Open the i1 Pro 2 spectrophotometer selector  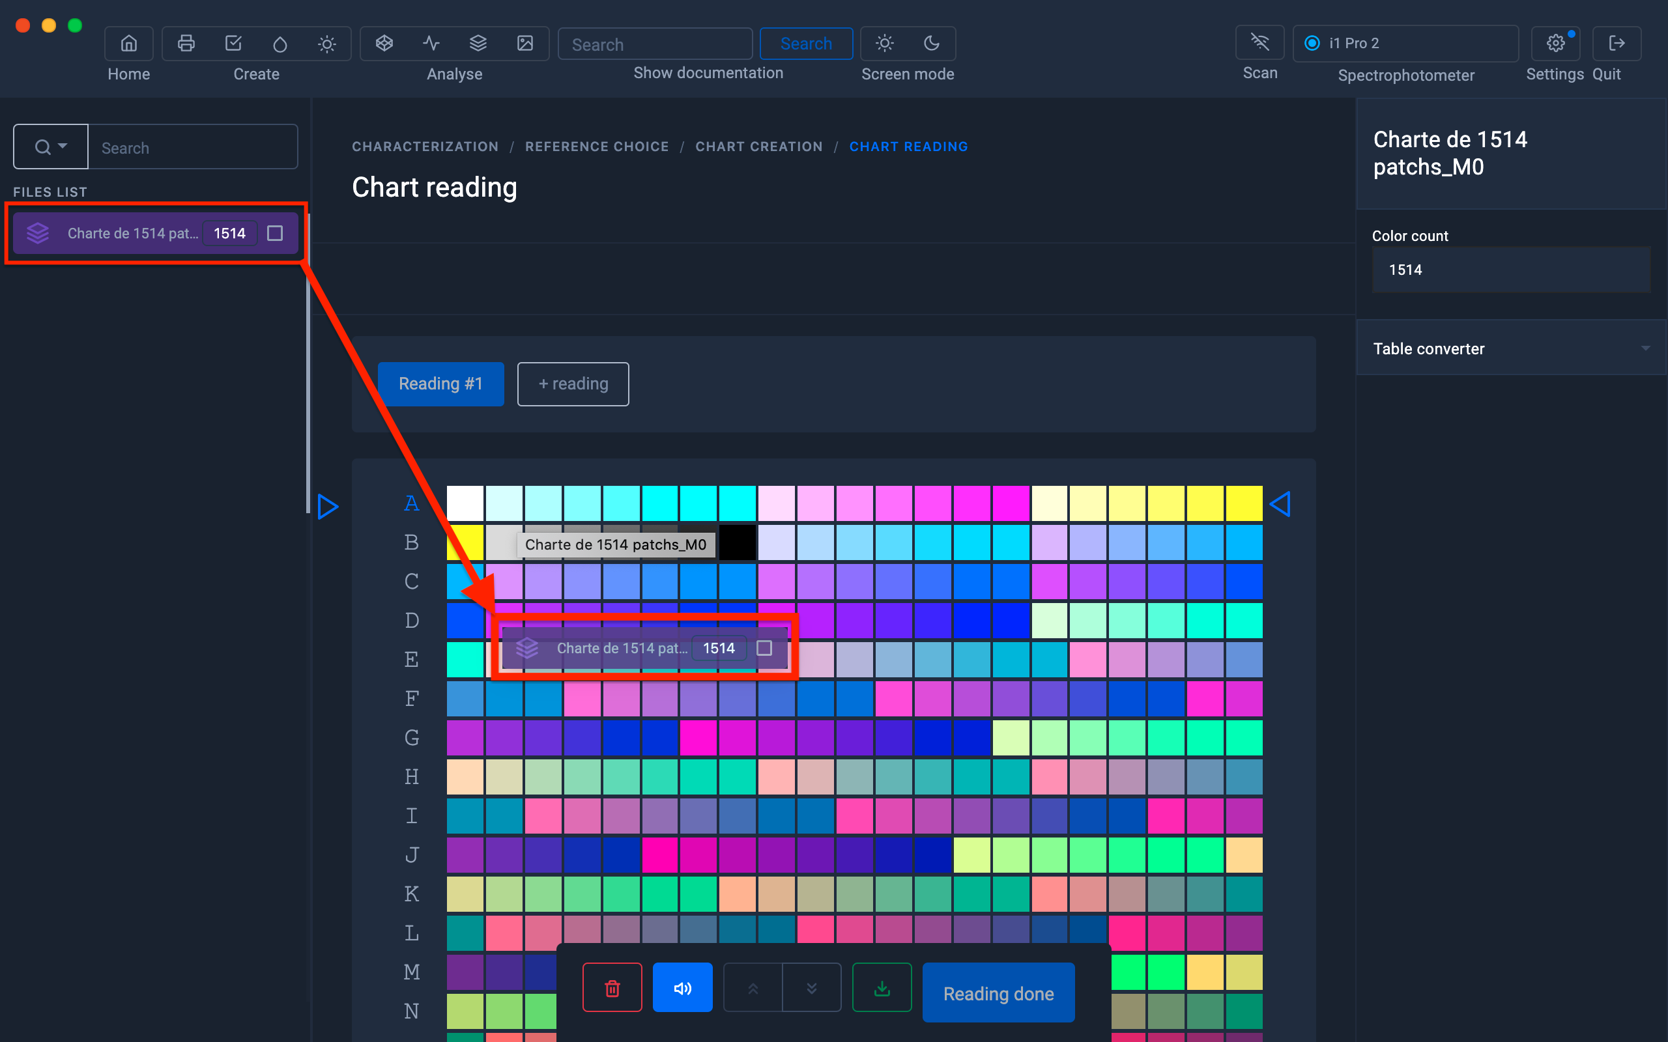click(x=1406, y=43)
